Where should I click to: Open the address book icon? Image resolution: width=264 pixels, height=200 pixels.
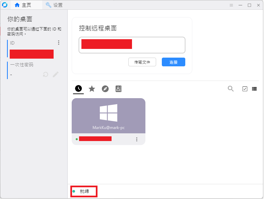118,88
